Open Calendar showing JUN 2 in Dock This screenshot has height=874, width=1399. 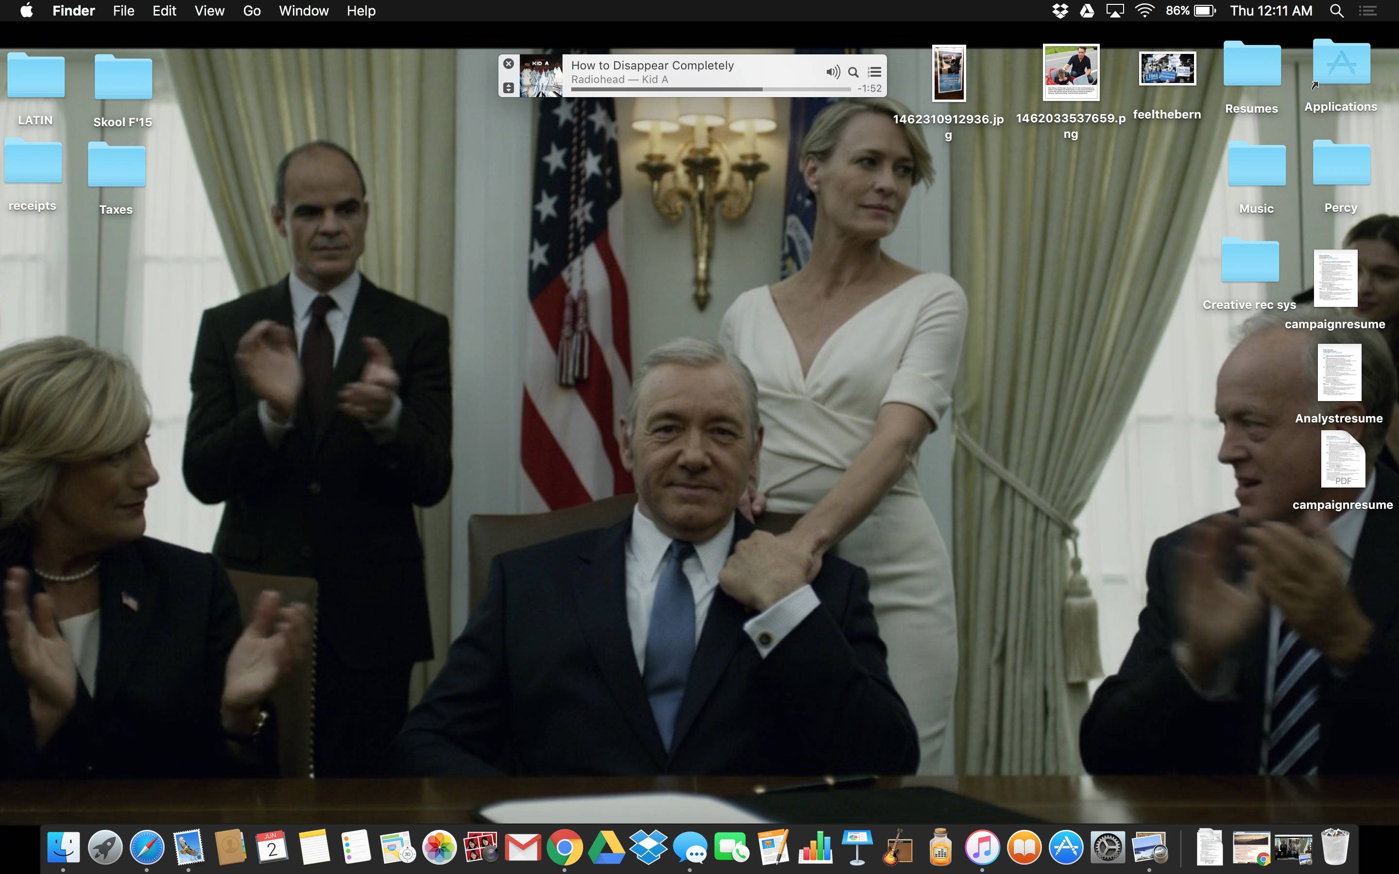[272, 847]
